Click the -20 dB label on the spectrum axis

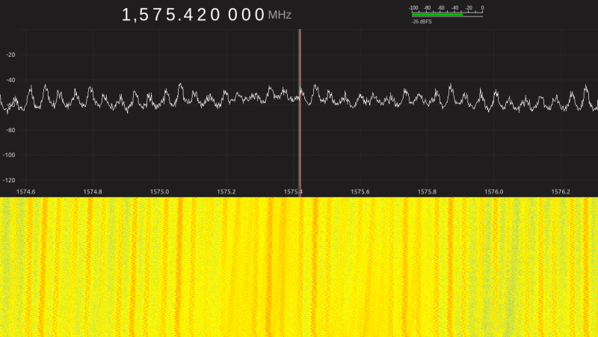(10, 55)
